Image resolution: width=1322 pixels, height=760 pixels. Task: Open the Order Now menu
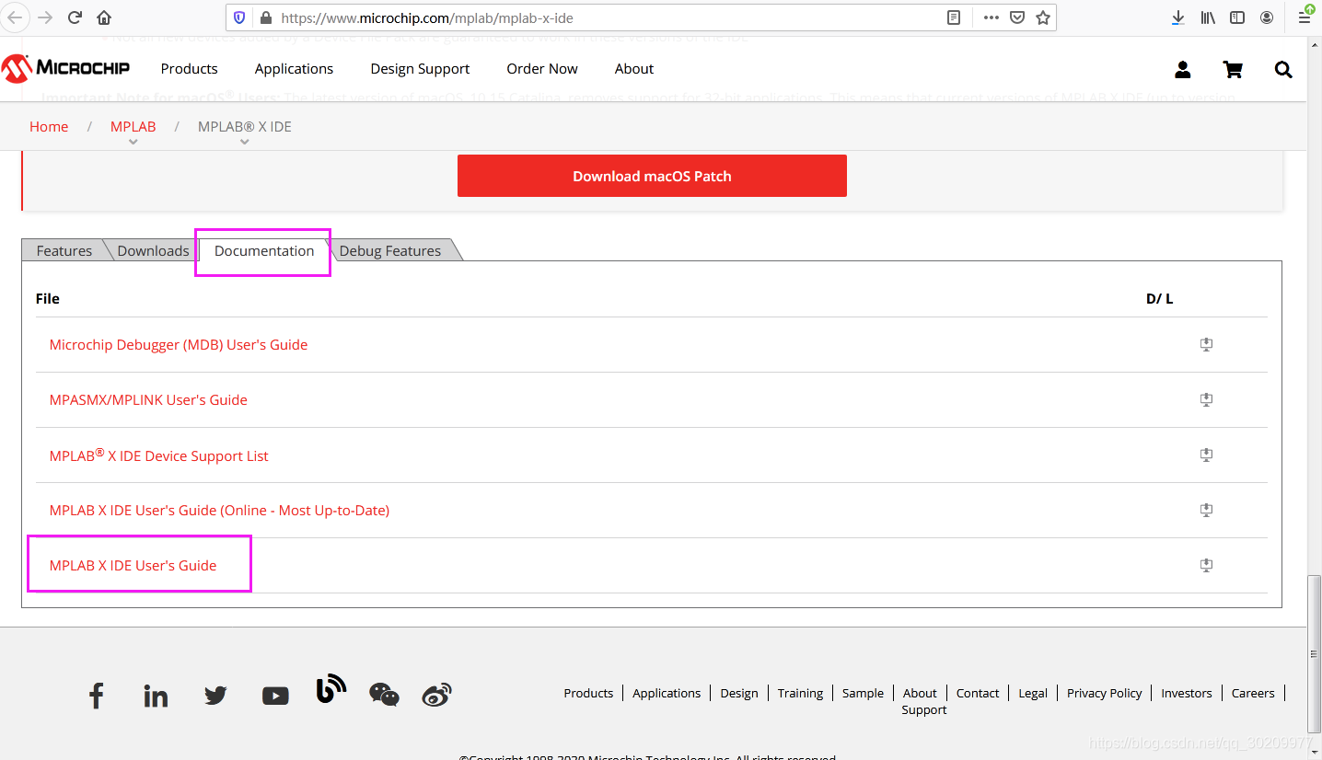pos(542,69)
